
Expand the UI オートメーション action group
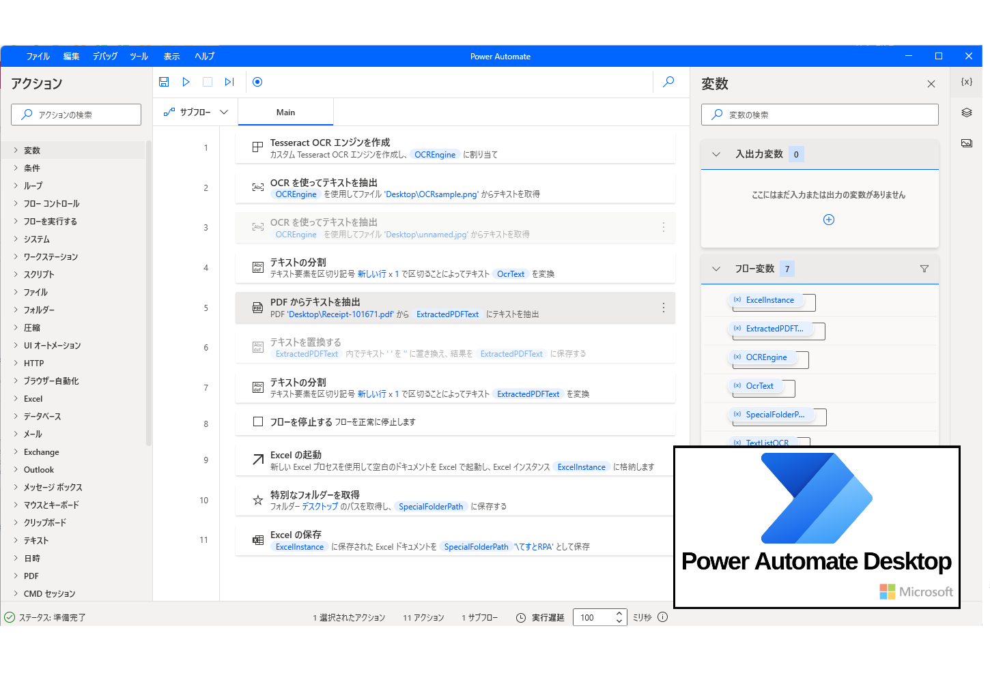click(x=16, y=345)
